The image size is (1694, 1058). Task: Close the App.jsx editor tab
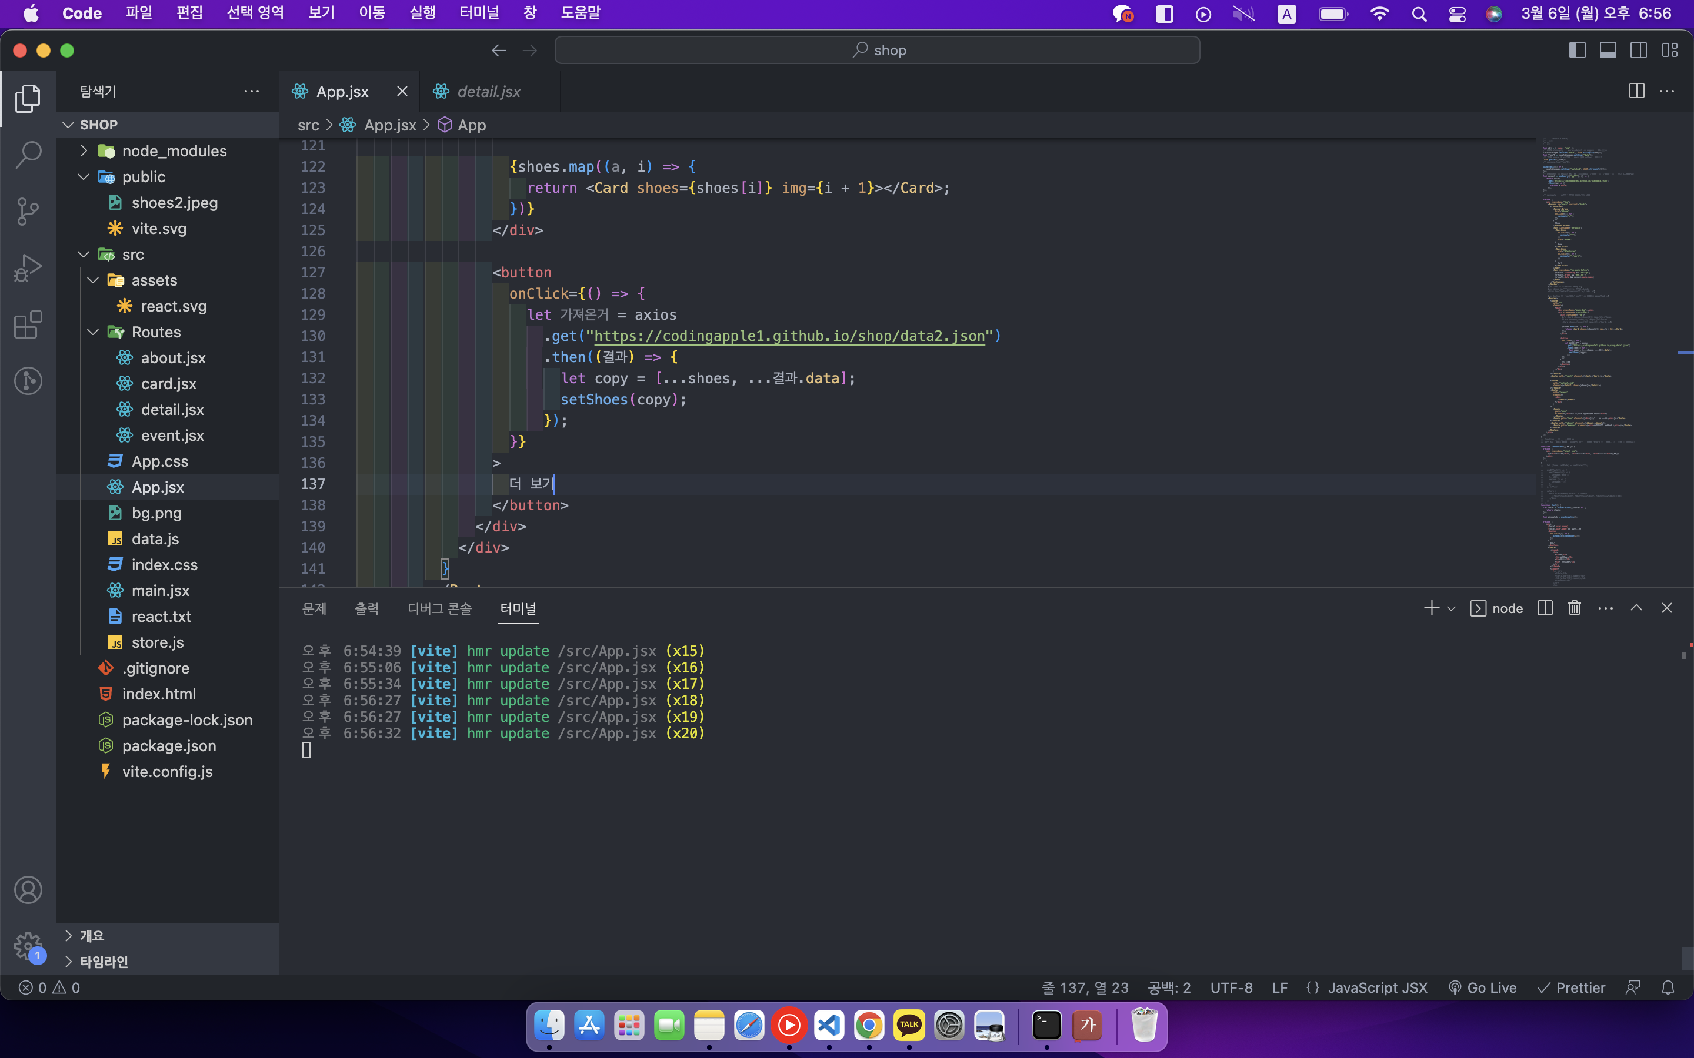(x=402, y=91)
